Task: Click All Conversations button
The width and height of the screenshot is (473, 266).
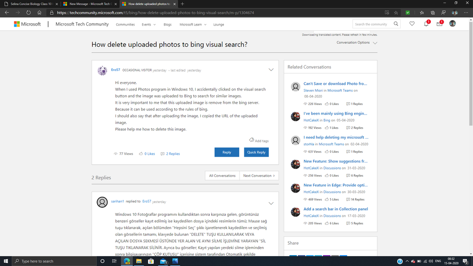Action: point(223,176)
